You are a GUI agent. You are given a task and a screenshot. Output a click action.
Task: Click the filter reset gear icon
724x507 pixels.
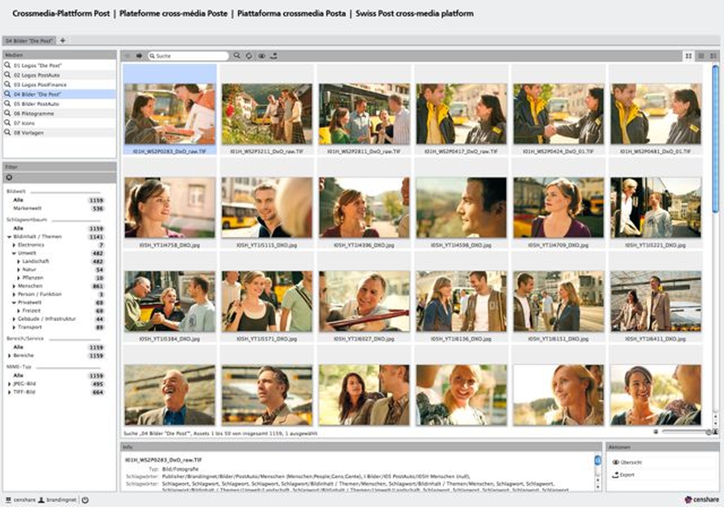(9, 178)
